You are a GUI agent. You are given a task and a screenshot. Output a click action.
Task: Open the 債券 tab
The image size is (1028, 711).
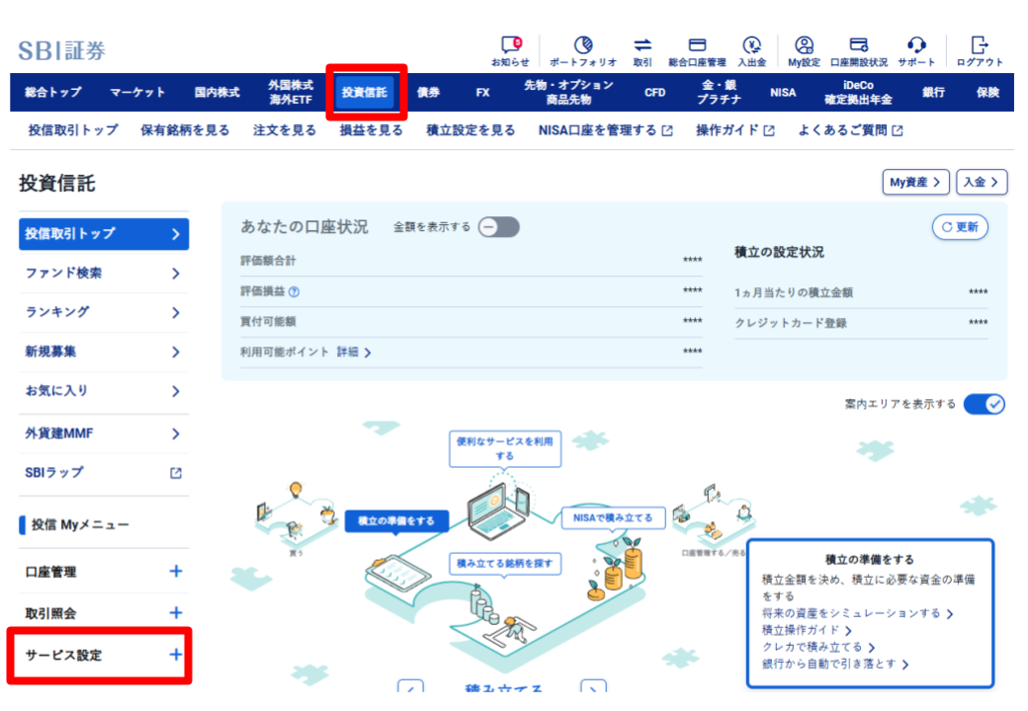(x=428, y=92)
